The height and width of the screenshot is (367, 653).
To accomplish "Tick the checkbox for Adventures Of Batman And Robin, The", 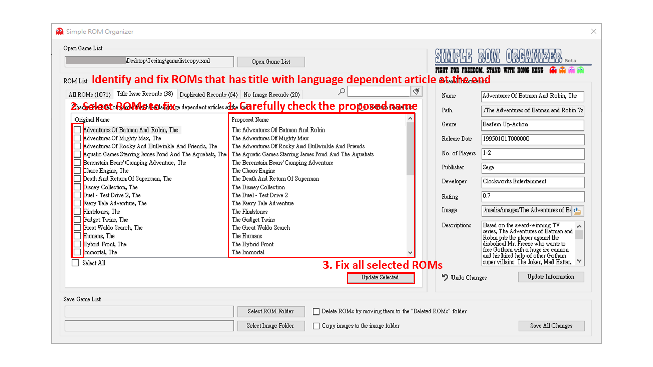I will pyautogui.click(x=77, y=130).
